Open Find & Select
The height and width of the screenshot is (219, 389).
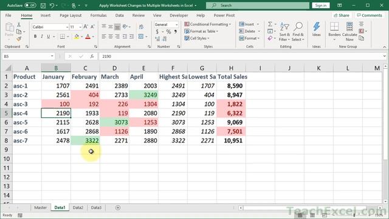[298, 32]
